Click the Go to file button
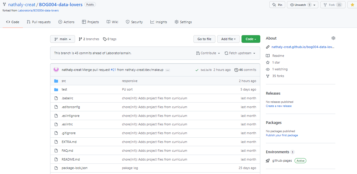The width and height of the screenshot is (357, 174). coord(204,39)
